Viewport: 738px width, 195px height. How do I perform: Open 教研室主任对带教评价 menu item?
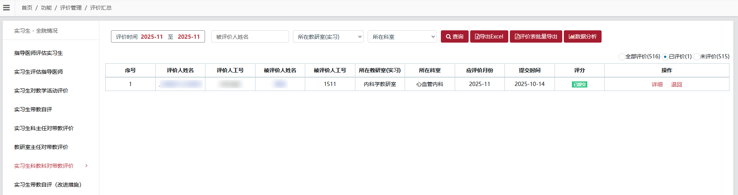(41, 147)
